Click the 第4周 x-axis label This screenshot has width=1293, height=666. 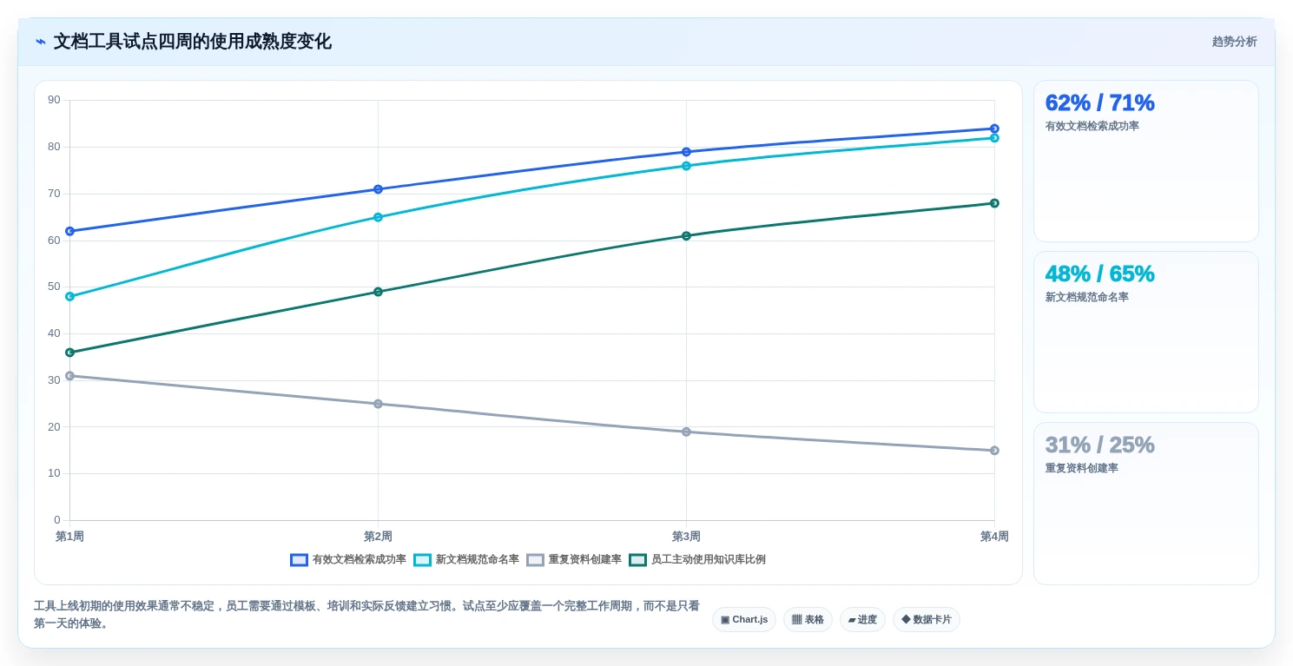tap(994, 537)
